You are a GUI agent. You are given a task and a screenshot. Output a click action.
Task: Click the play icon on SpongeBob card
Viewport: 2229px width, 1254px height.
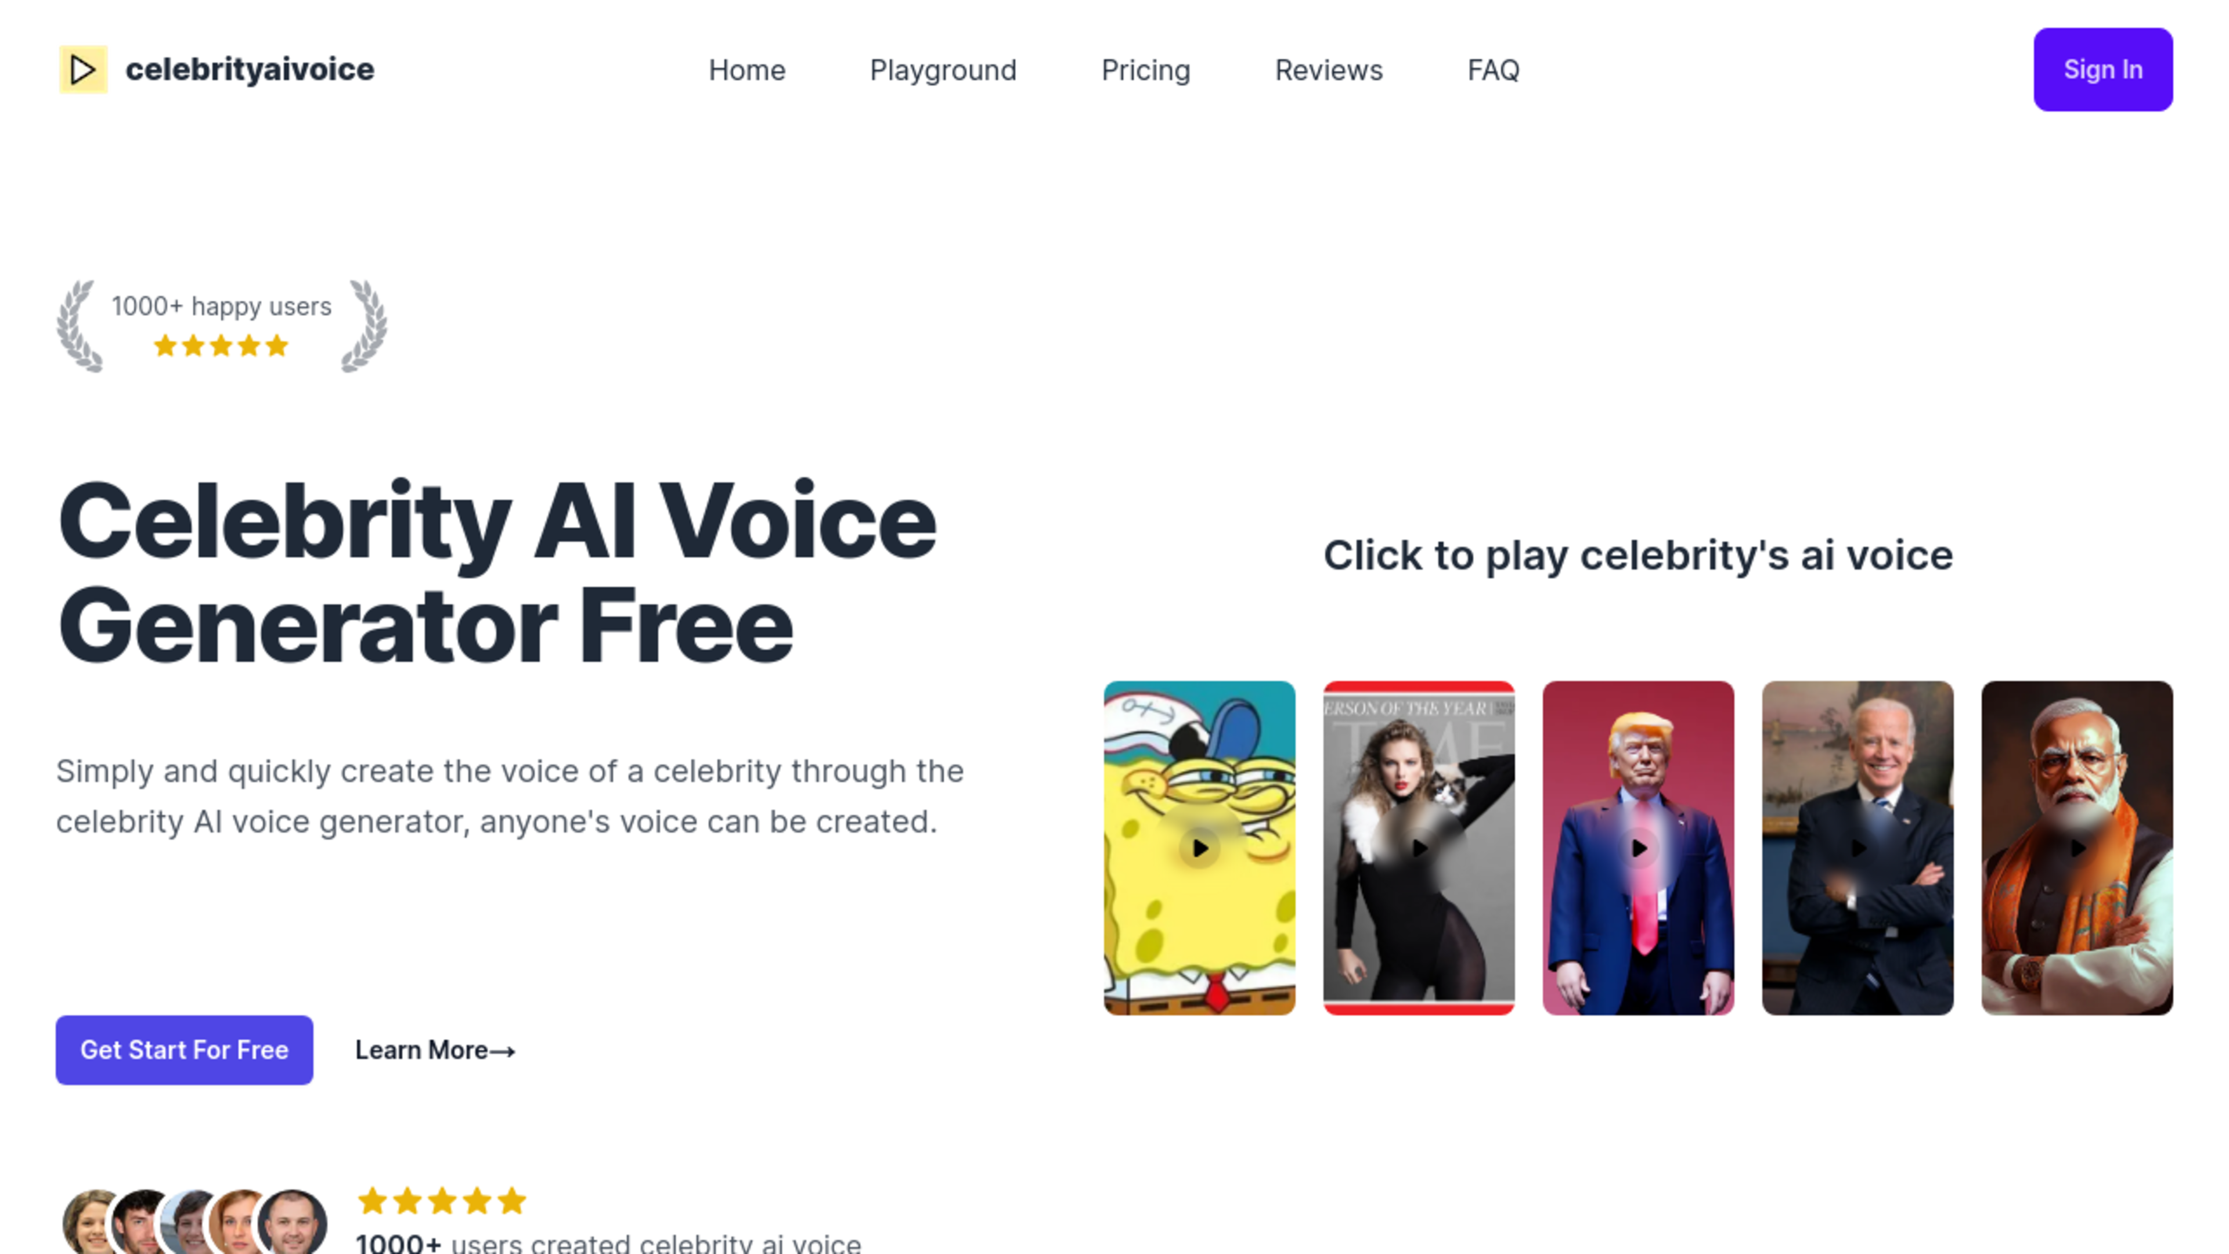(x=1199, y=848)
